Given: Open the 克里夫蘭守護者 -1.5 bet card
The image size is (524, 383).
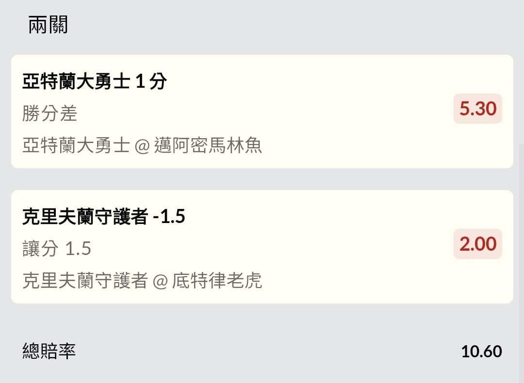Looking at the screenshot, I should [262, 247].
